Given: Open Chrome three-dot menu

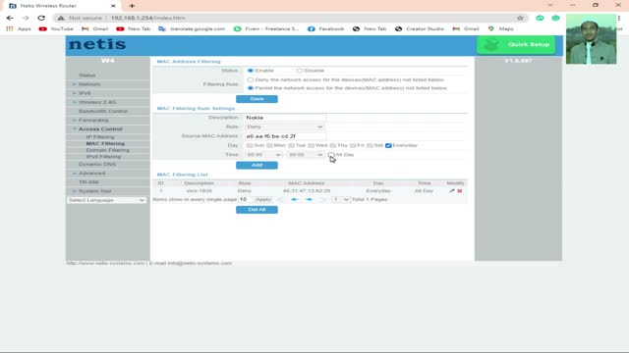Looking at the screenshot, I should click(x=619, y=18).
